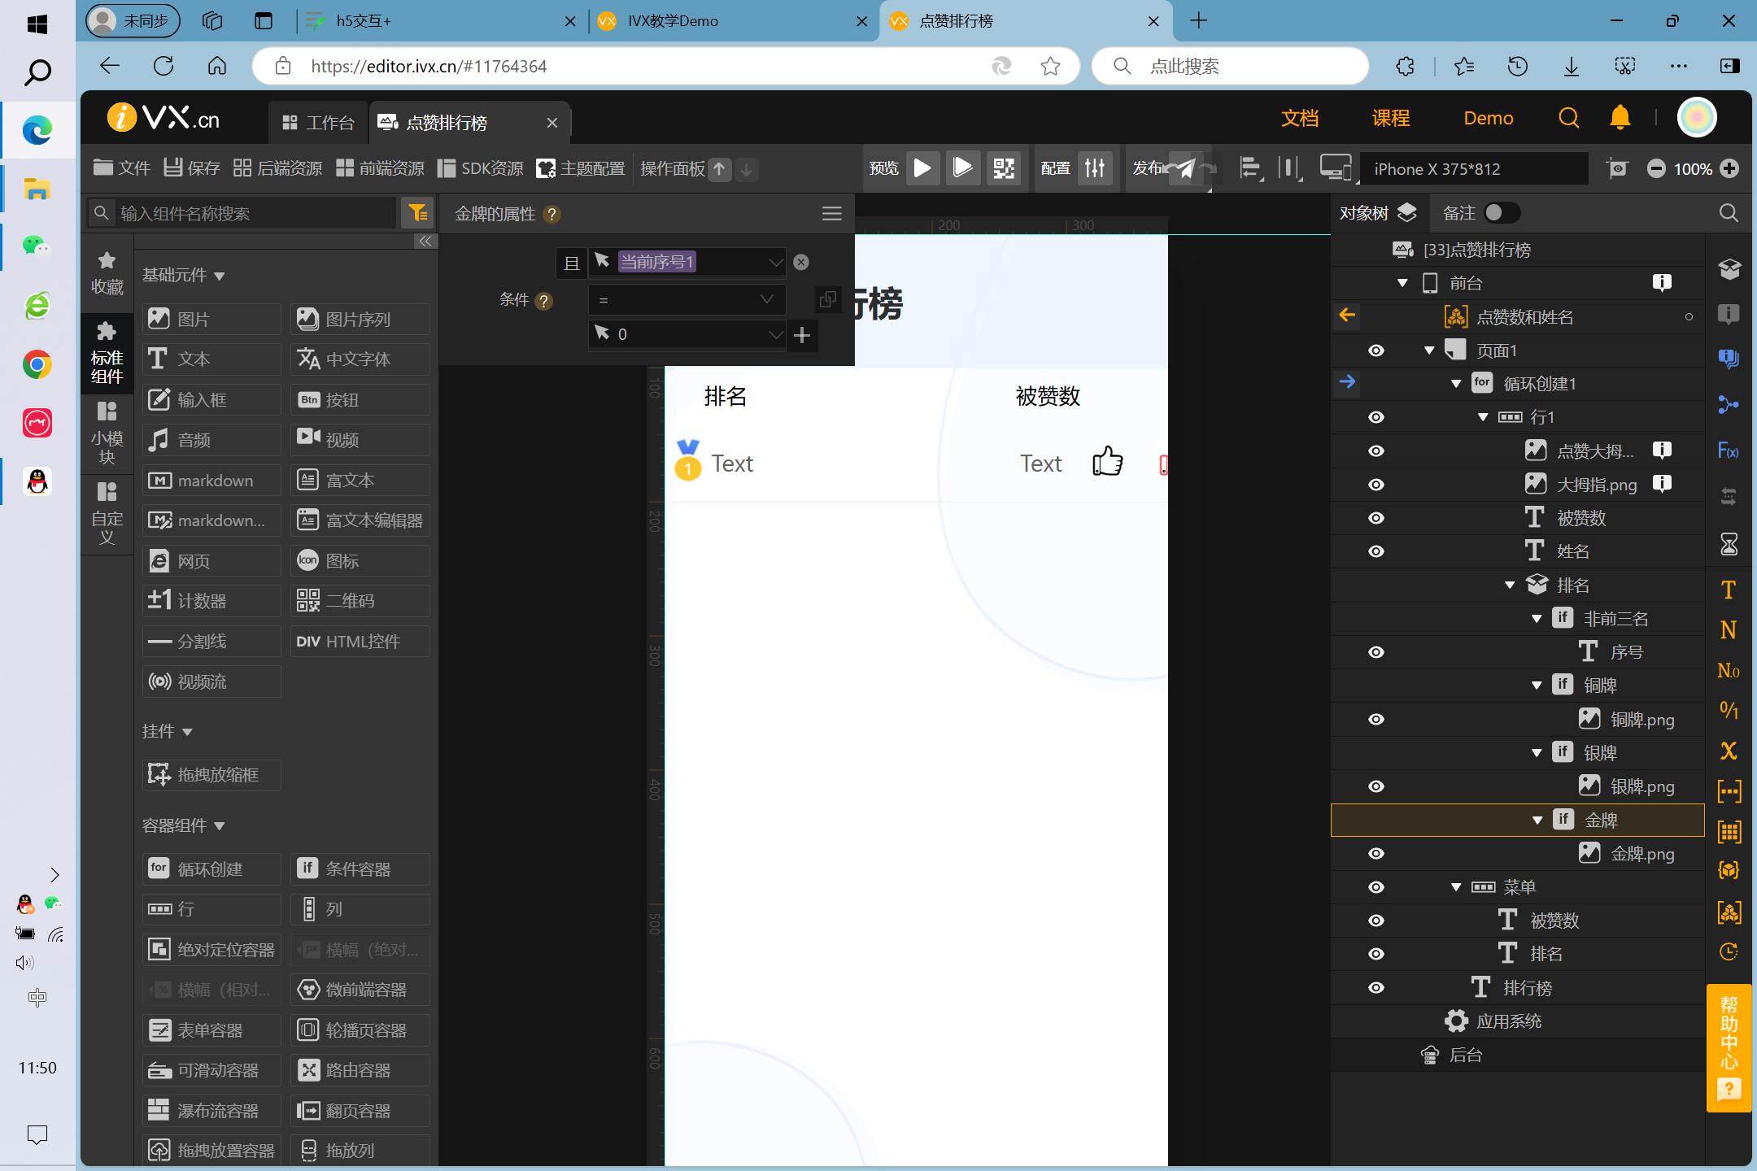The height and width of the screenshot is (1171, 1757).
Task: Zoom out with the minus icon
Action: pos(1655,168)
